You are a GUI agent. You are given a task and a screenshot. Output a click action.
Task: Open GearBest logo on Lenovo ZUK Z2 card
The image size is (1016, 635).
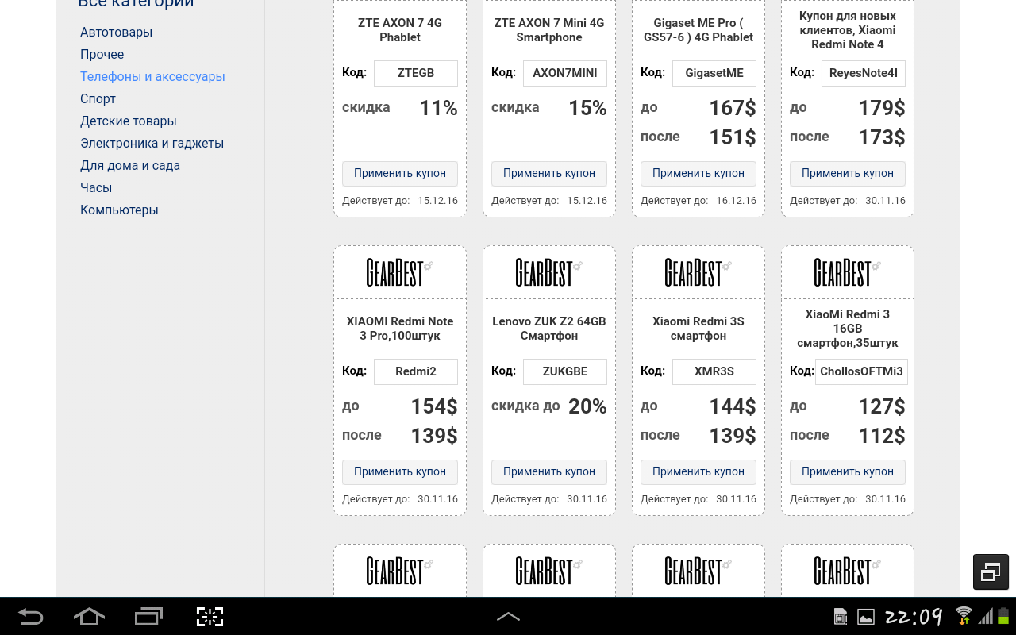[x=548, y=272]
